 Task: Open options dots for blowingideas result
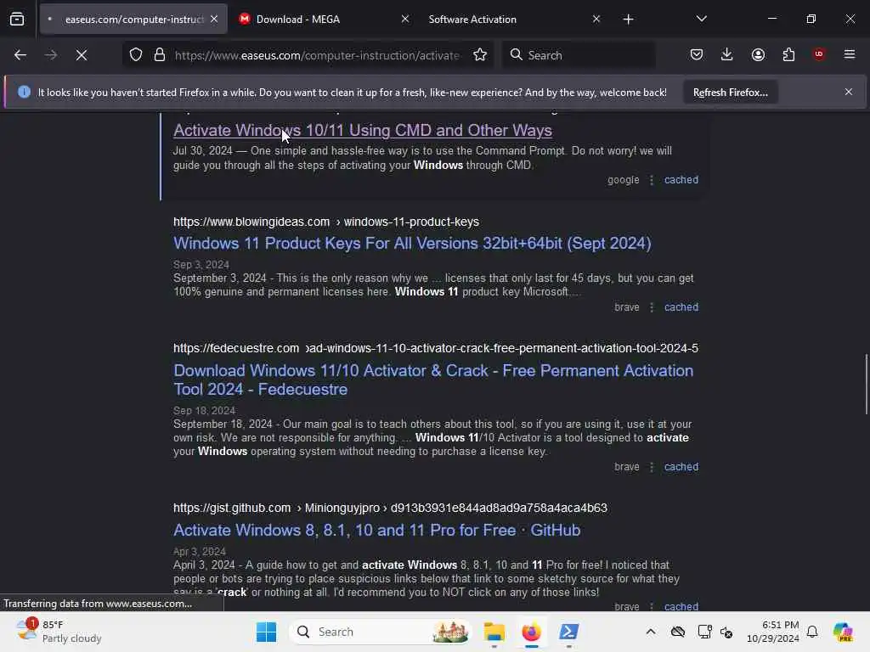(x=652, y=307)
